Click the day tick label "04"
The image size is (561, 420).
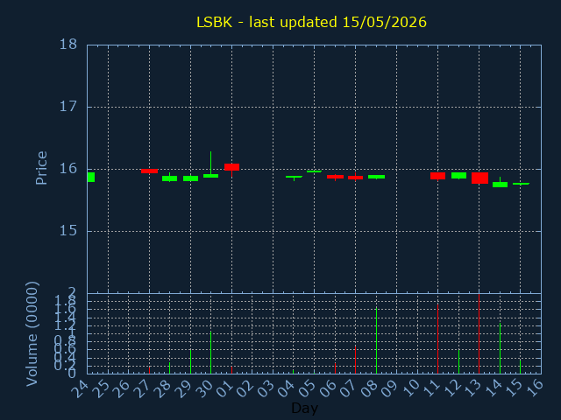pos(287,388)
